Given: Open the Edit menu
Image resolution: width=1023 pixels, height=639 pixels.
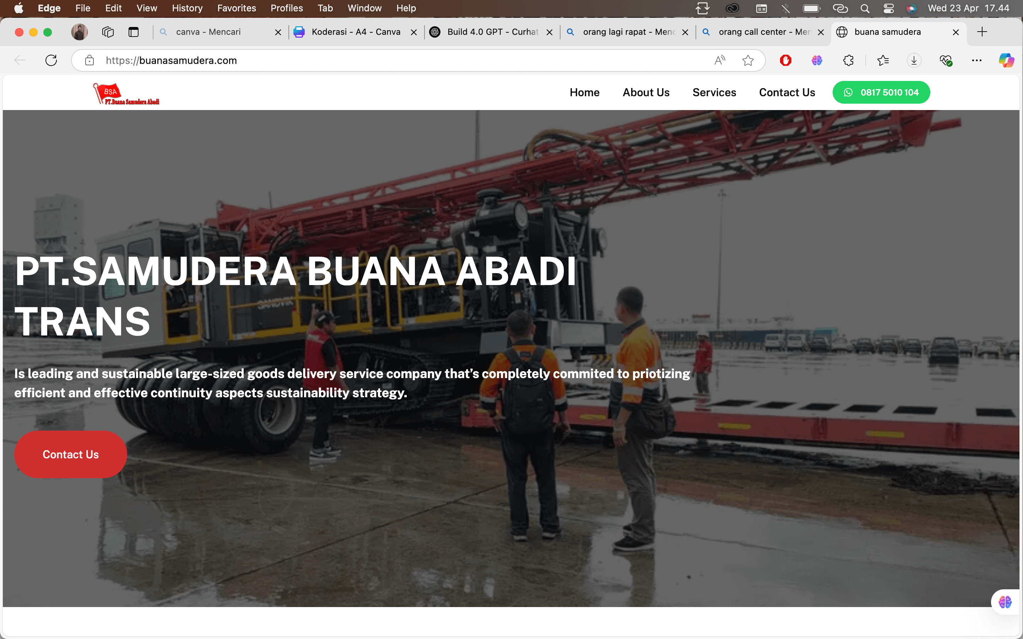Looking at the screenshot, I should coord(113,8).
